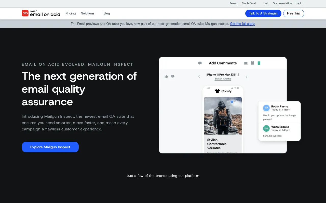
Task: Click Search in the top bar
Action: point(234,3)
